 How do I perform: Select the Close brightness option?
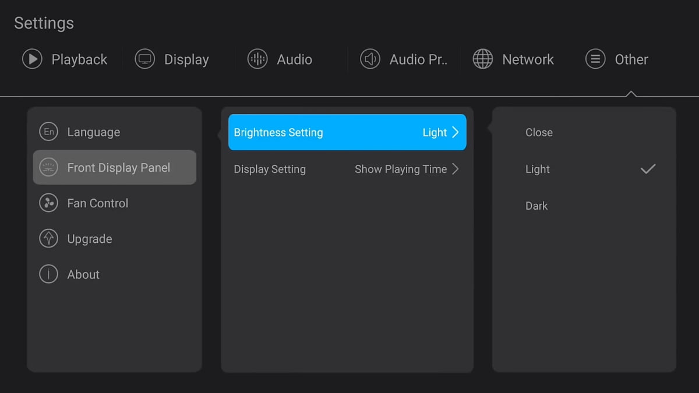pyautogui.click(x=539, y=132)
